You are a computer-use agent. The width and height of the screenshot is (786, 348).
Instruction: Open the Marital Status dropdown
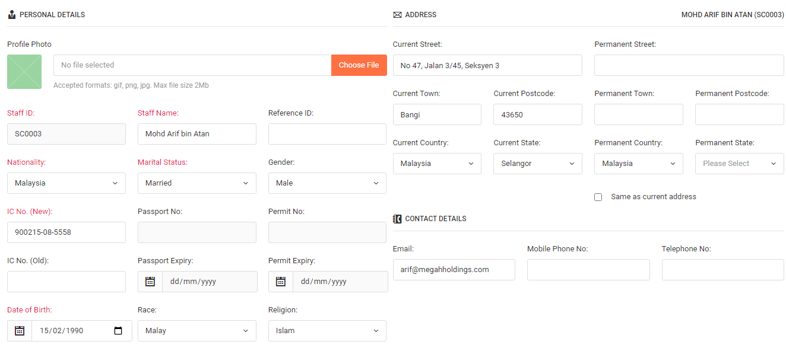coord(196,183)
